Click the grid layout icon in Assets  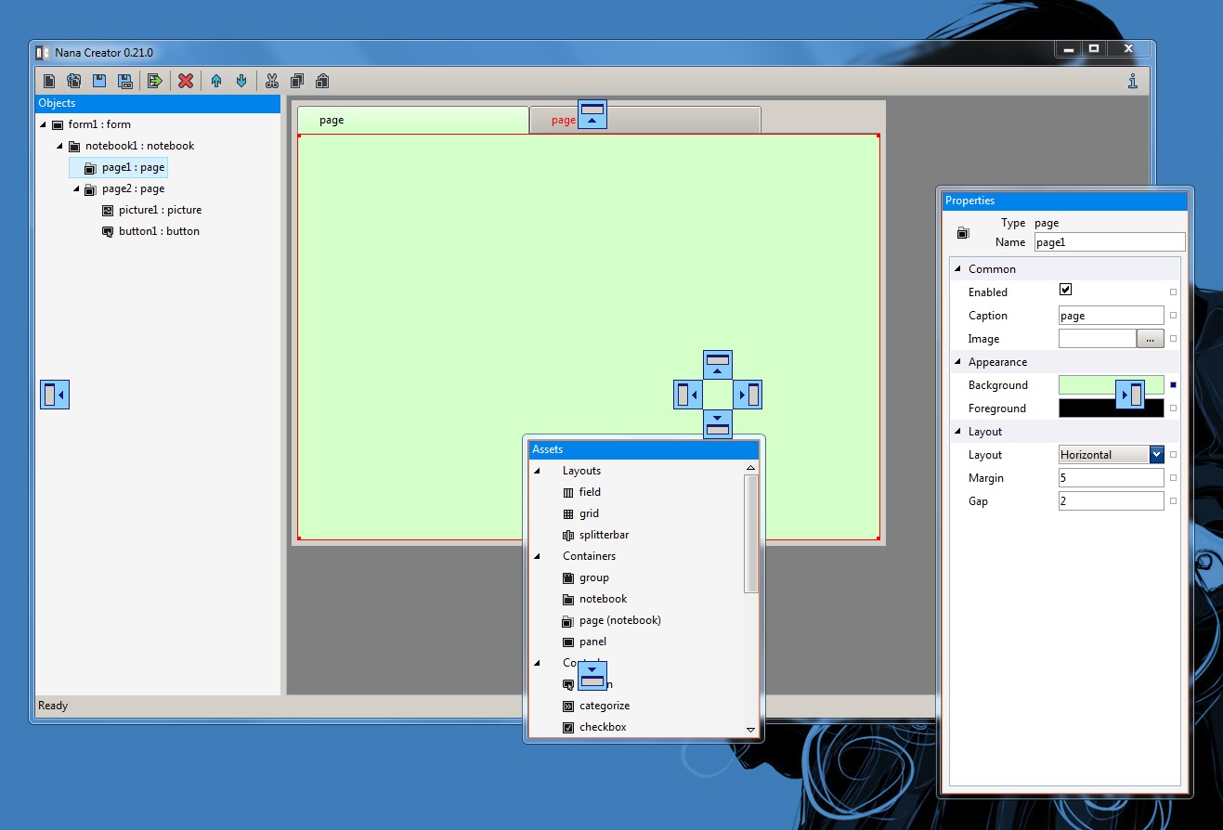(568, 513)
